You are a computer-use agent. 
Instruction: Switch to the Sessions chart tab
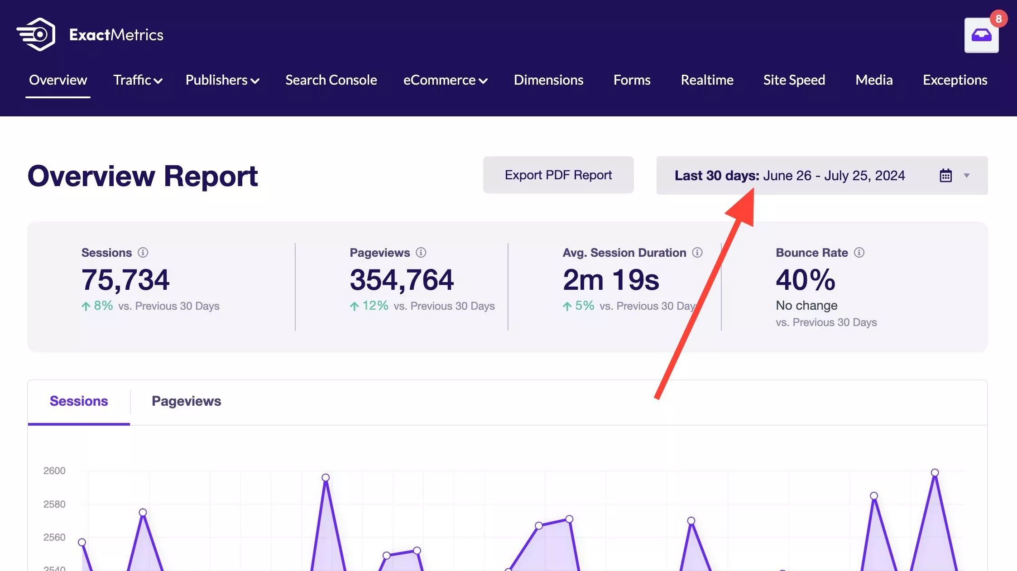79,401
